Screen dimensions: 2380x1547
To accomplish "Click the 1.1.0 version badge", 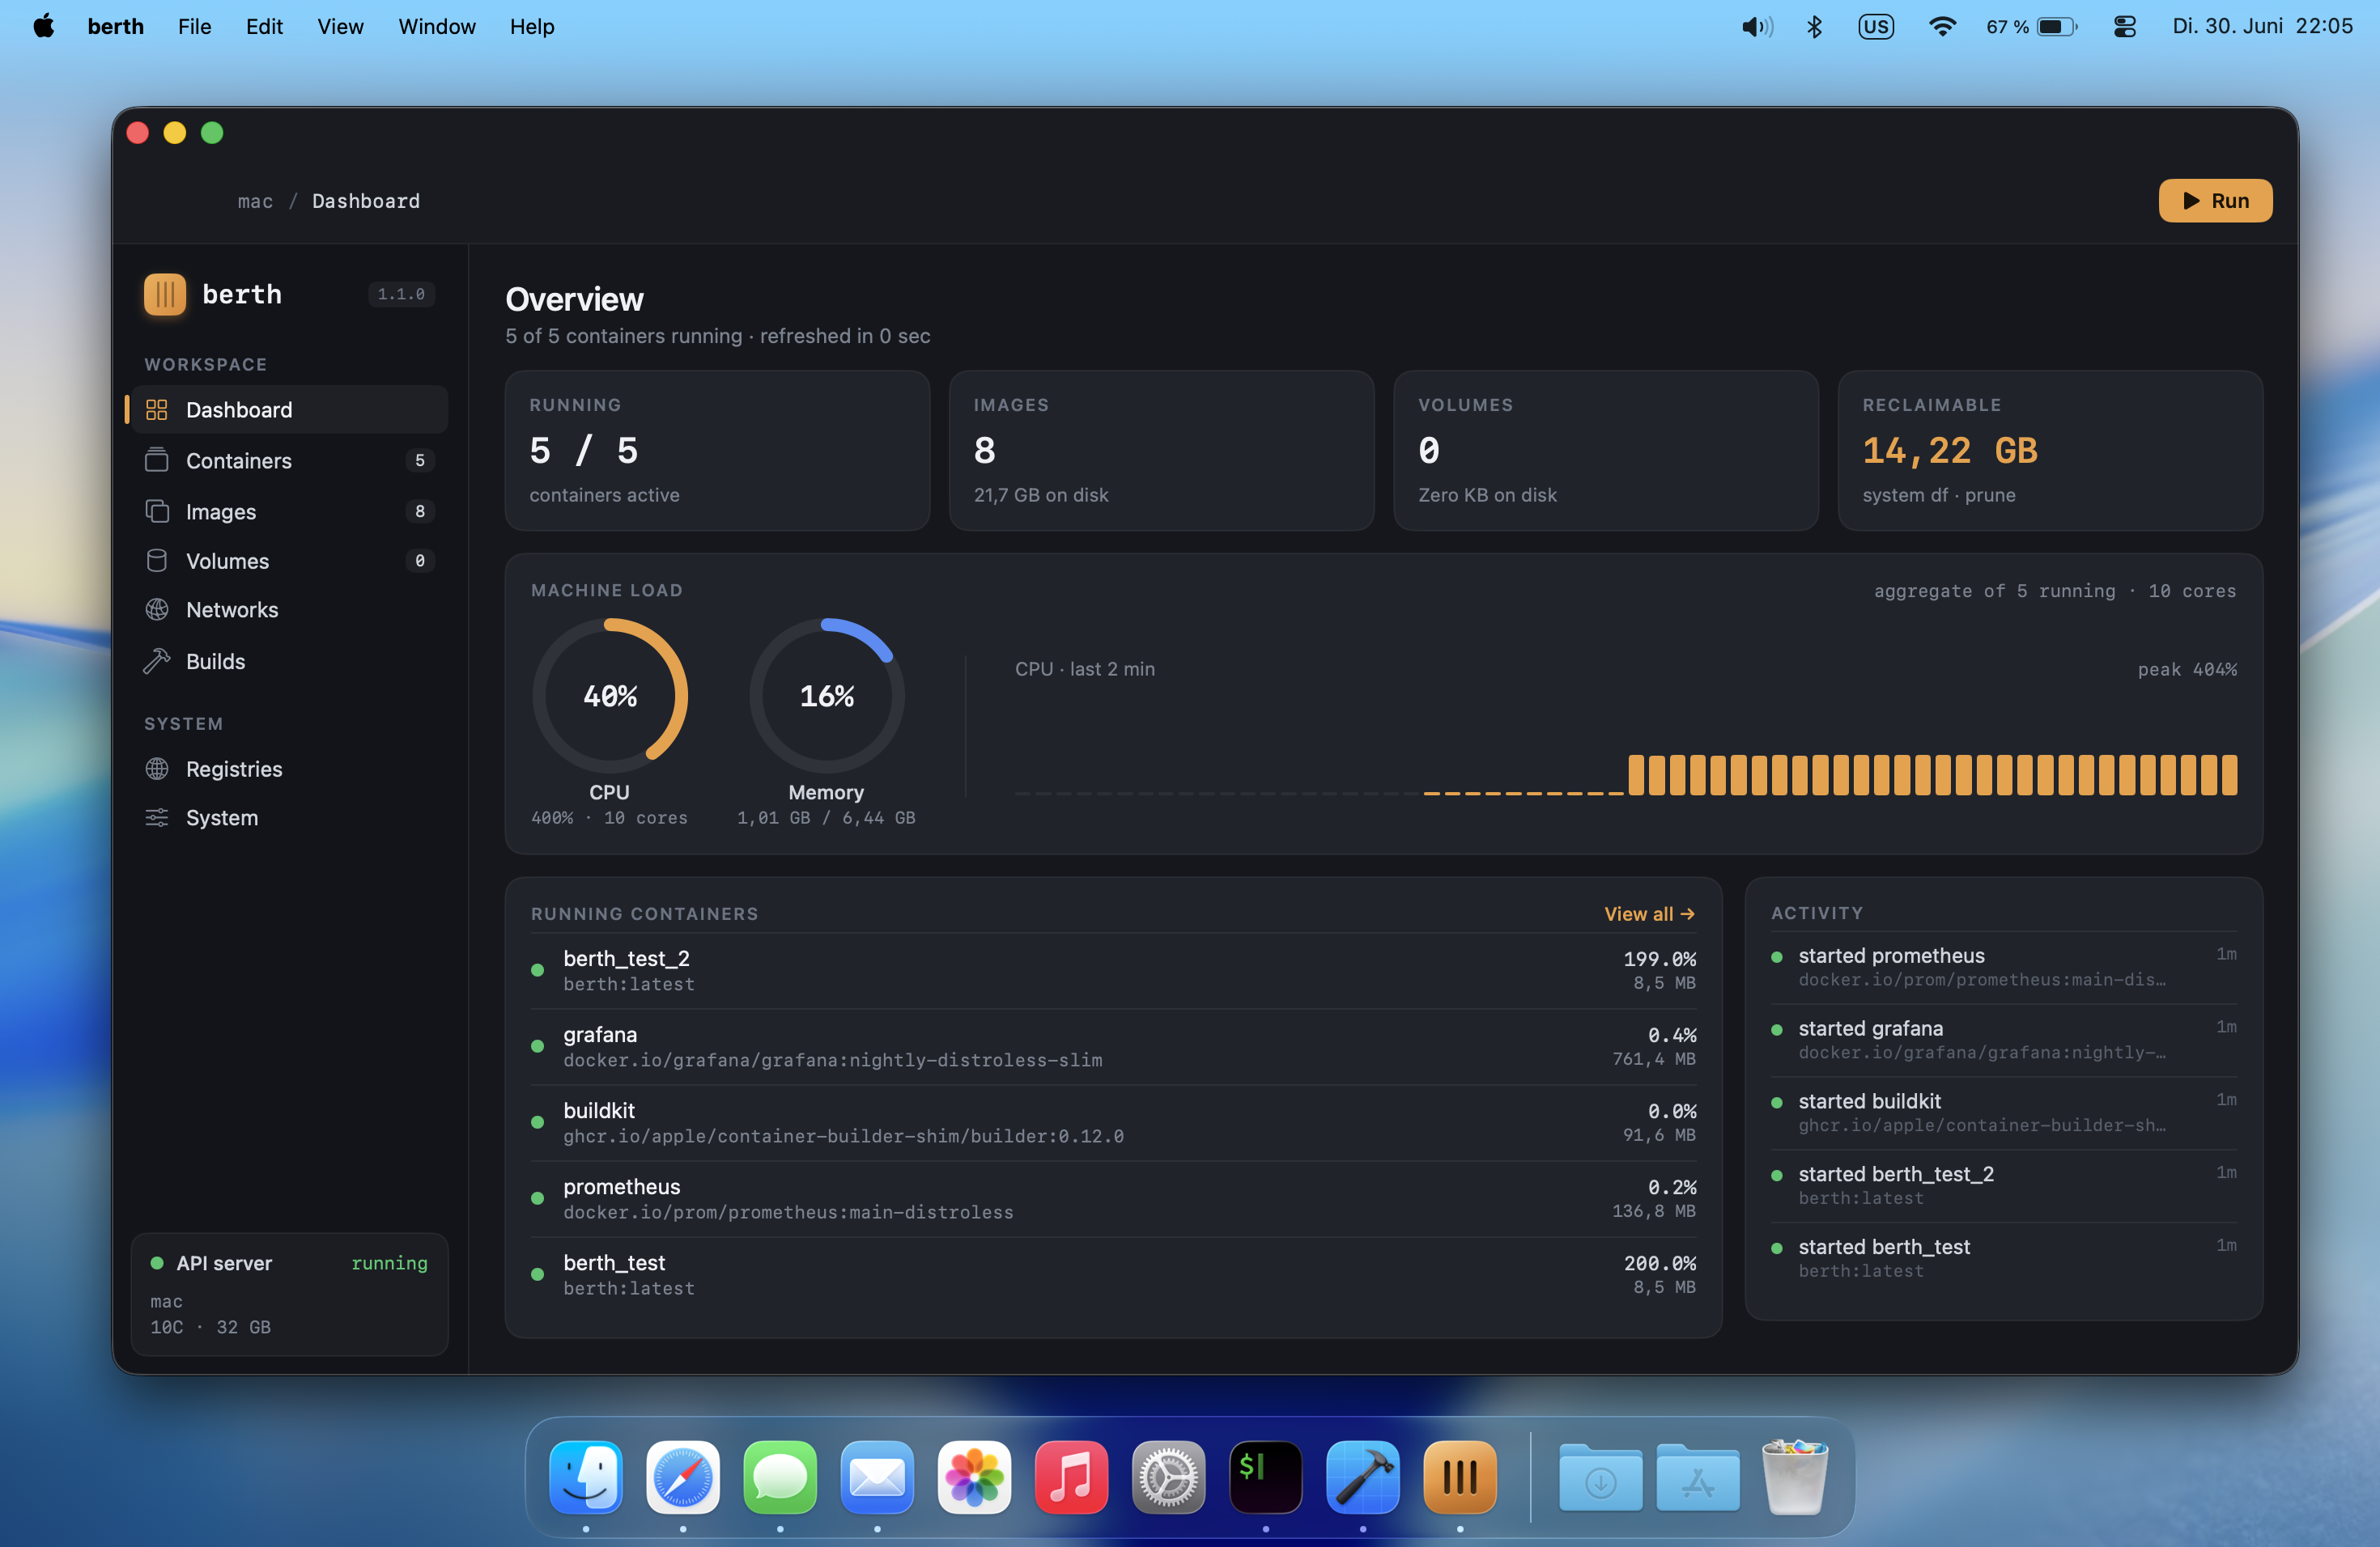I will (x=401, y=294).
